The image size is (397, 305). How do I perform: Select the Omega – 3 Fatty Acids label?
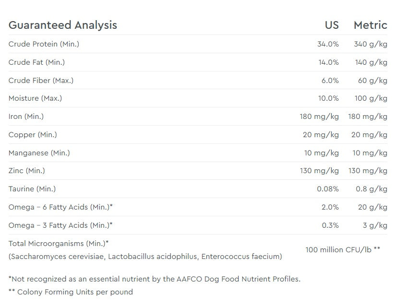tap(60, 225)
